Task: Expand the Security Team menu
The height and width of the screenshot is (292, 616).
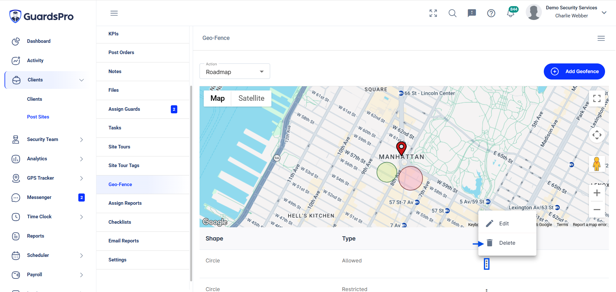Action: tap(48, 139)
